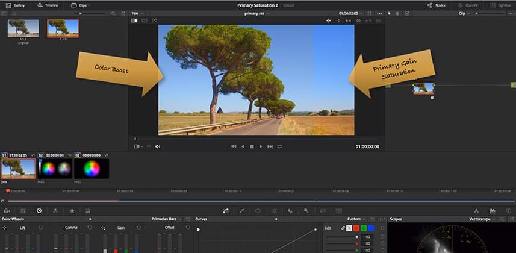Show the Nodes panel
This screenshot has width=516, height=253.
(436, 5)
